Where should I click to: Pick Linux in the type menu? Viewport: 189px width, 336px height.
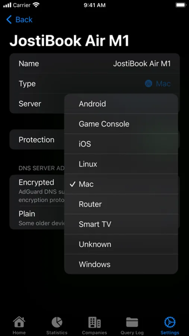click(x=121, y=164)
